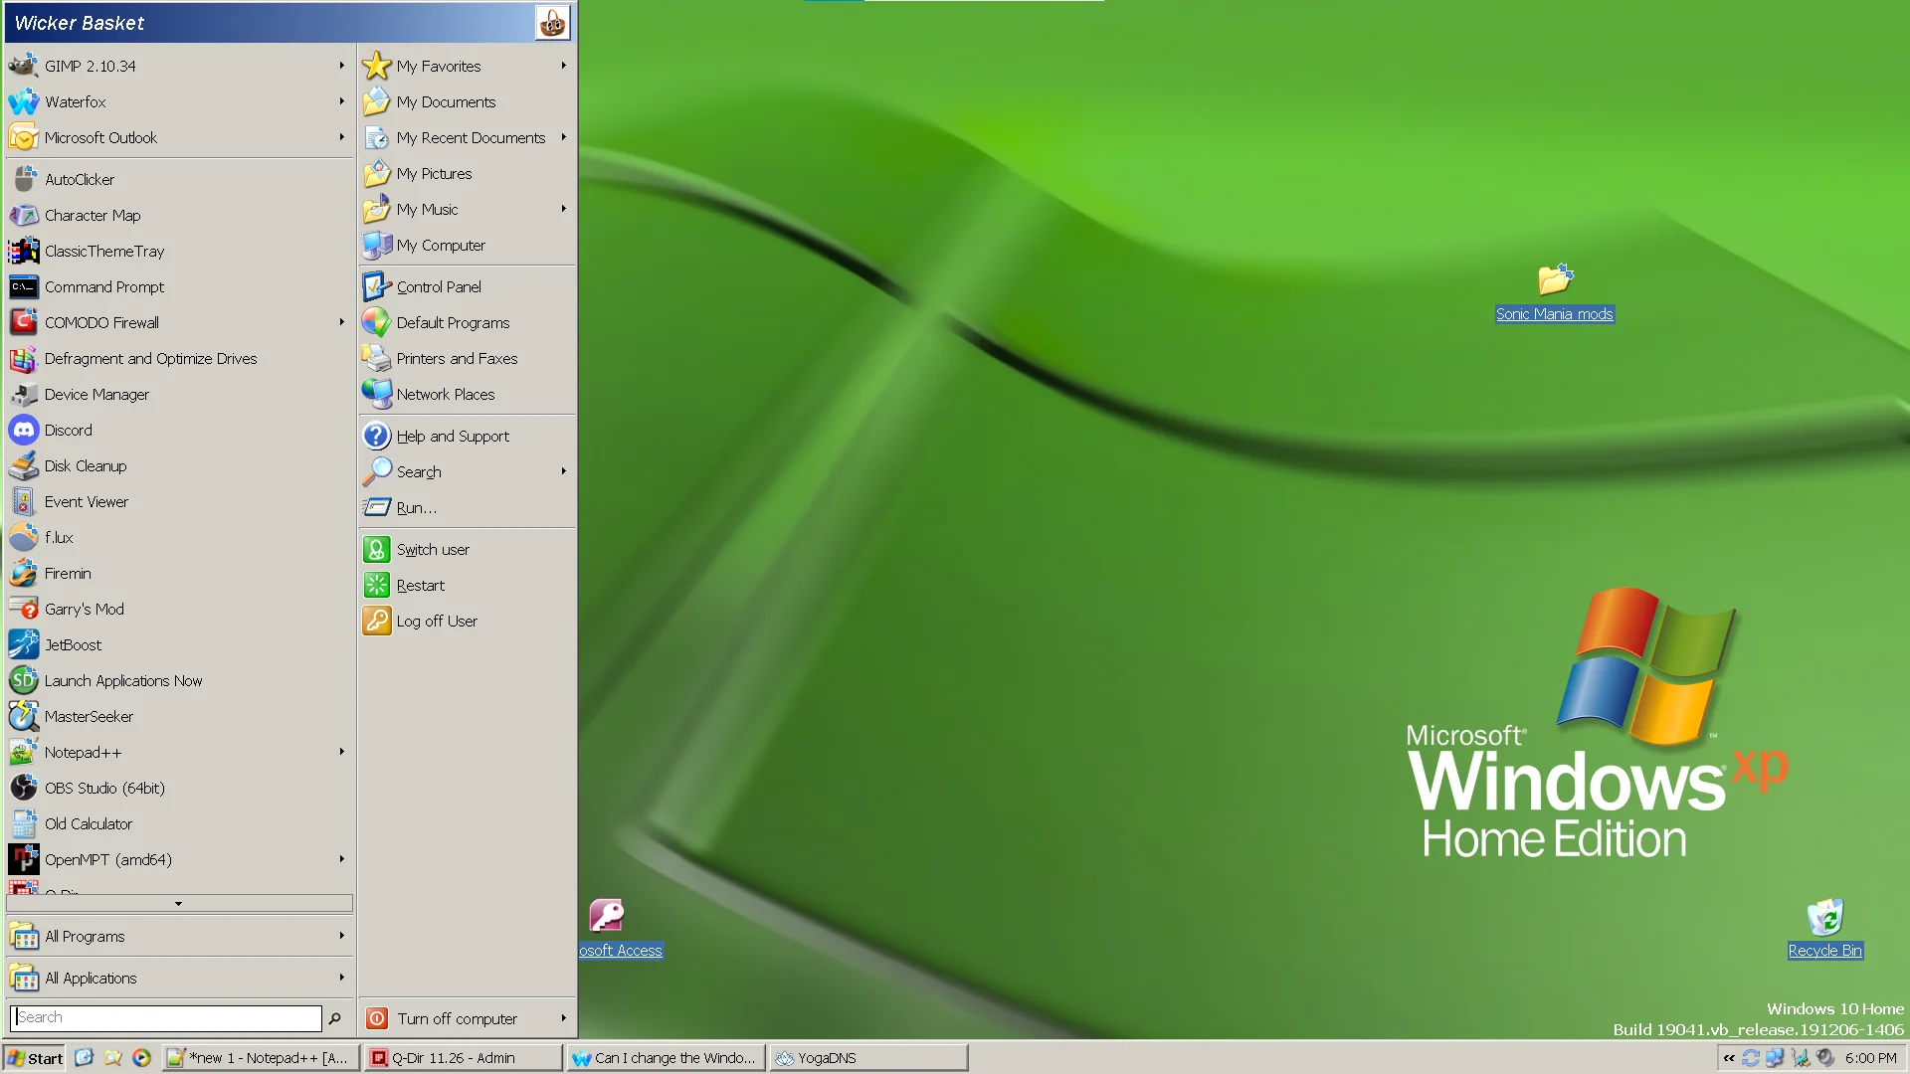Open the user picture in the menu header

[552, 22]
